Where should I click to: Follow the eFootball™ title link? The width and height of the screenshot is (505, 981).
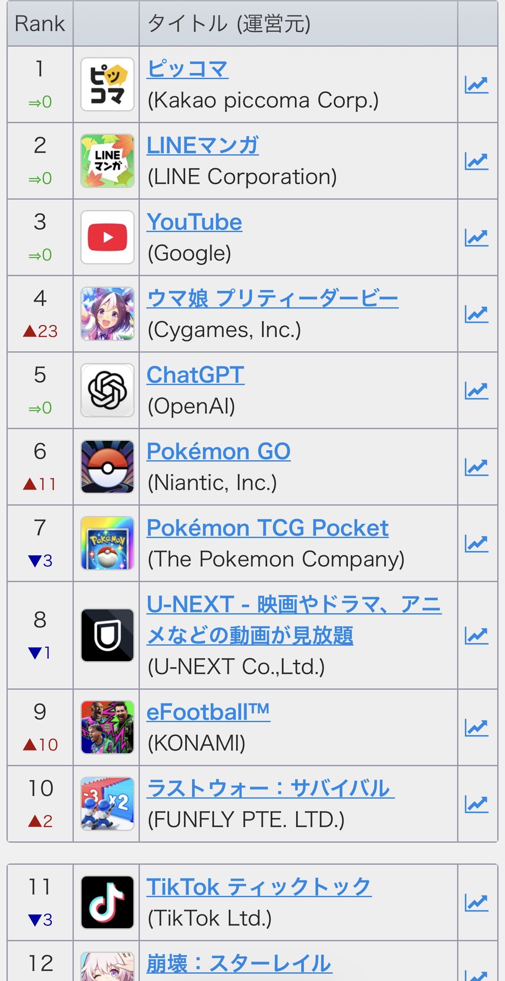[x=208, y=712]
